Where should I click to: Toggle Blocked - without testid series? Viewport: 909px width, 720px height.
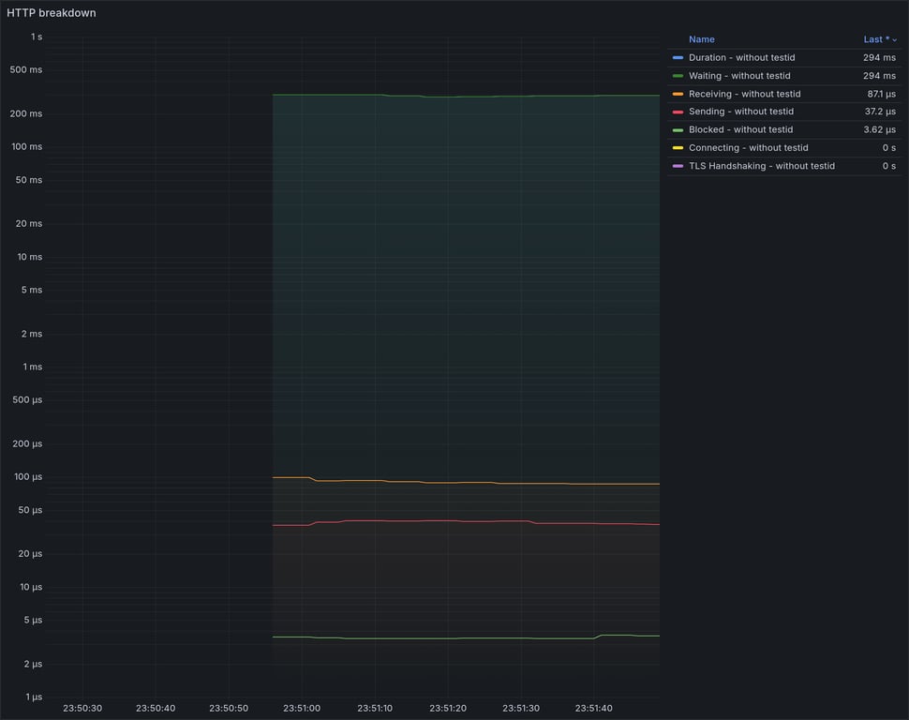[740, 129]
